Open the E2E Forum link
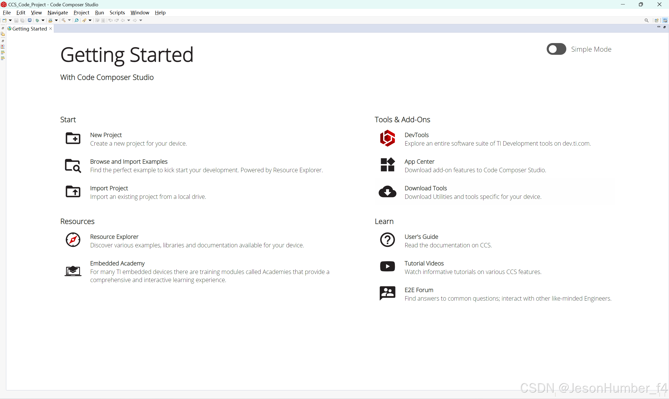 419,290
